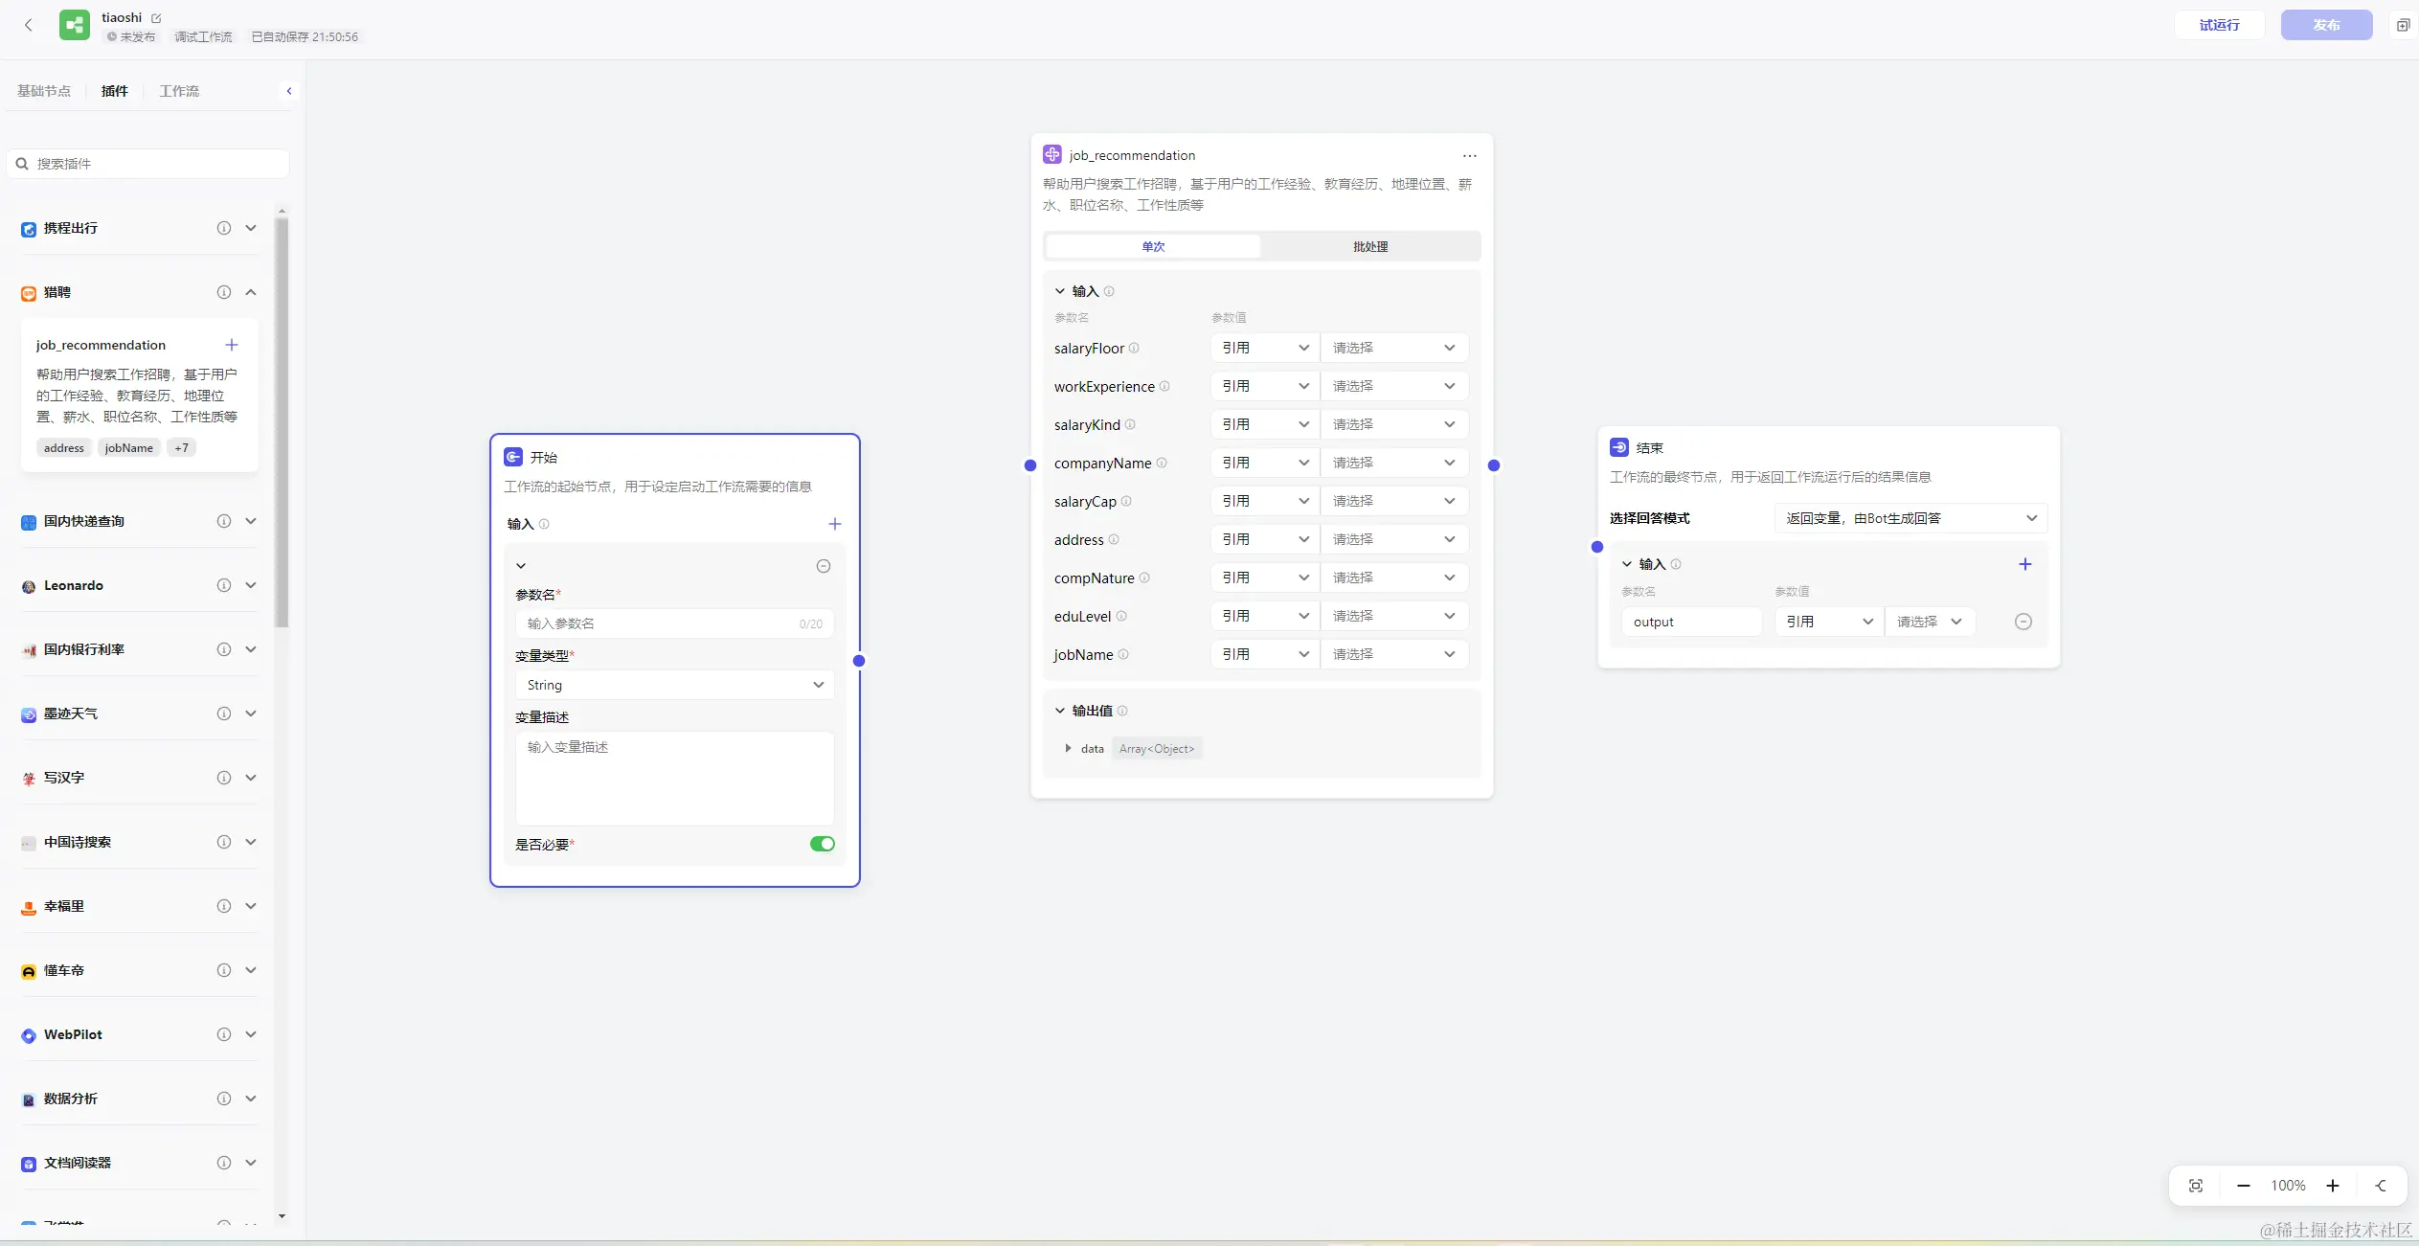Viewport: 2419px width, 1246px height.
Task: Click the back arrow in header
Action: 29,25
